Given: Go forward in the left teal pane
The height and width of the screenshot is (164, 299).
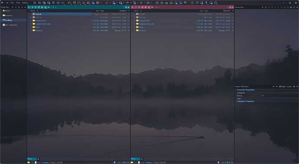Looking at the screenshot, I should (32, 7).
